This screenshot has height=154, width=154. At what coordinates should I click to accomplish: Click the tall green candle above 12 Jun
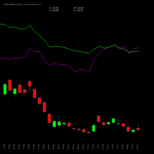94,128
